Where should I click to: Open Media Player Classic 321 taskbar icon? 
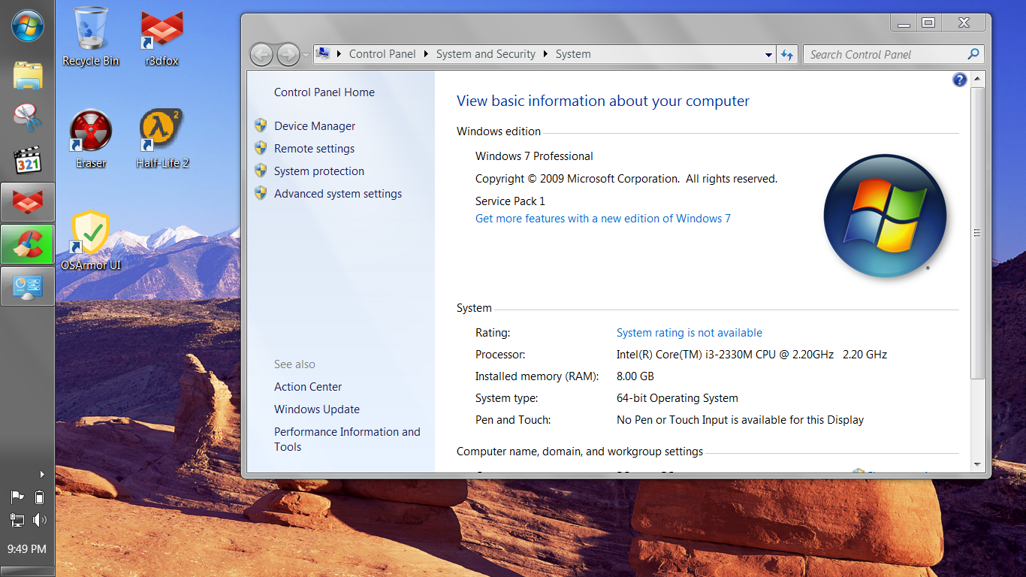click(x=28, y=160)
